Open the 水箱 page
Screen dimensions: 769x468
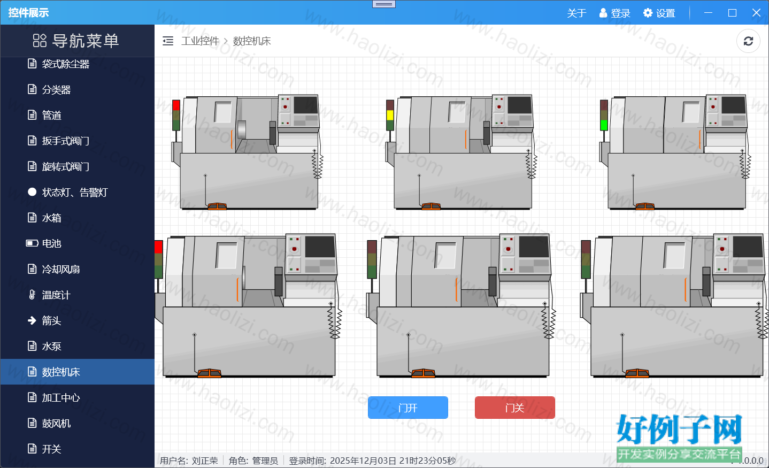click(x=78, y=218)
